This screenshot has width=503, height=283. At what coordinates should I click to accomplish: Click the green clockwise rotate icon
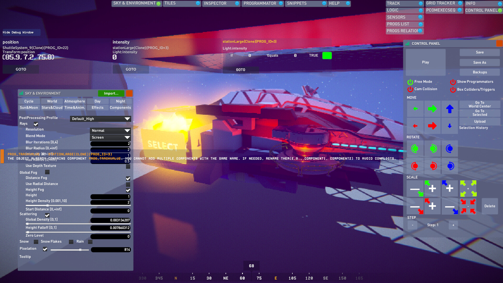tap(415, 149)
